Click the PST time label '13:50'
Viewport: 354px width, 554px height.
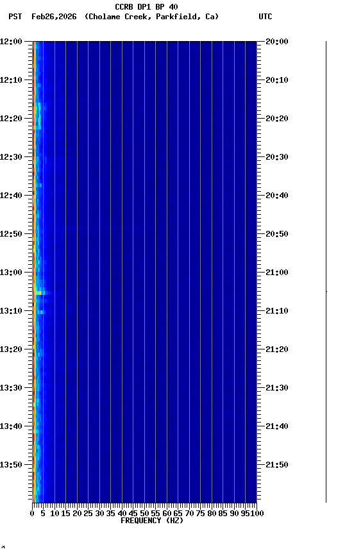[11, 465]
